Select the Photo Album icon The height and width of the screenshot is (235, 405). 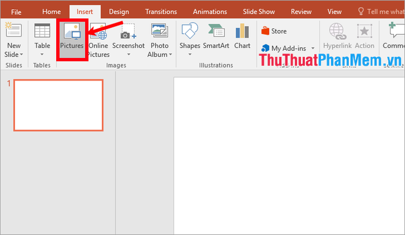(x=159, y=32)
